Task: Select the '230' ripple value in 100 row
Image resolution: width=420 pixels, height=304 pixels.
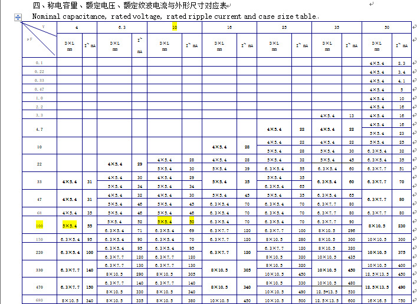Action: [x=402, y=226]
